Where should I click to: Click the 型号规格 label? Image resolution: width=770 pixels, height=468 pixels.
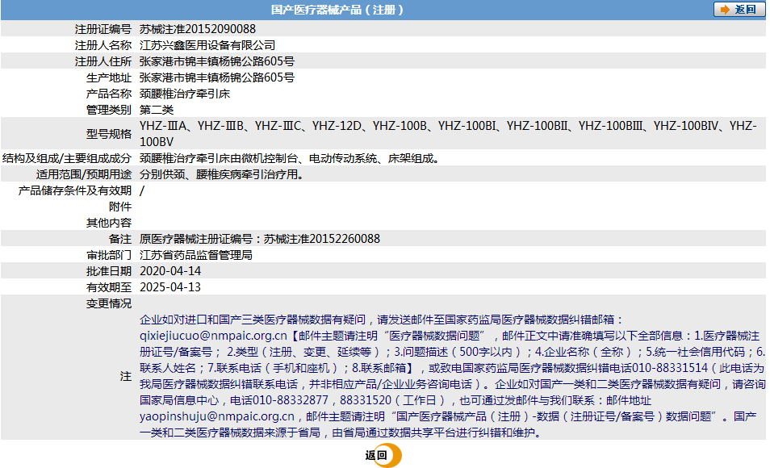click(x=109, y=134)
